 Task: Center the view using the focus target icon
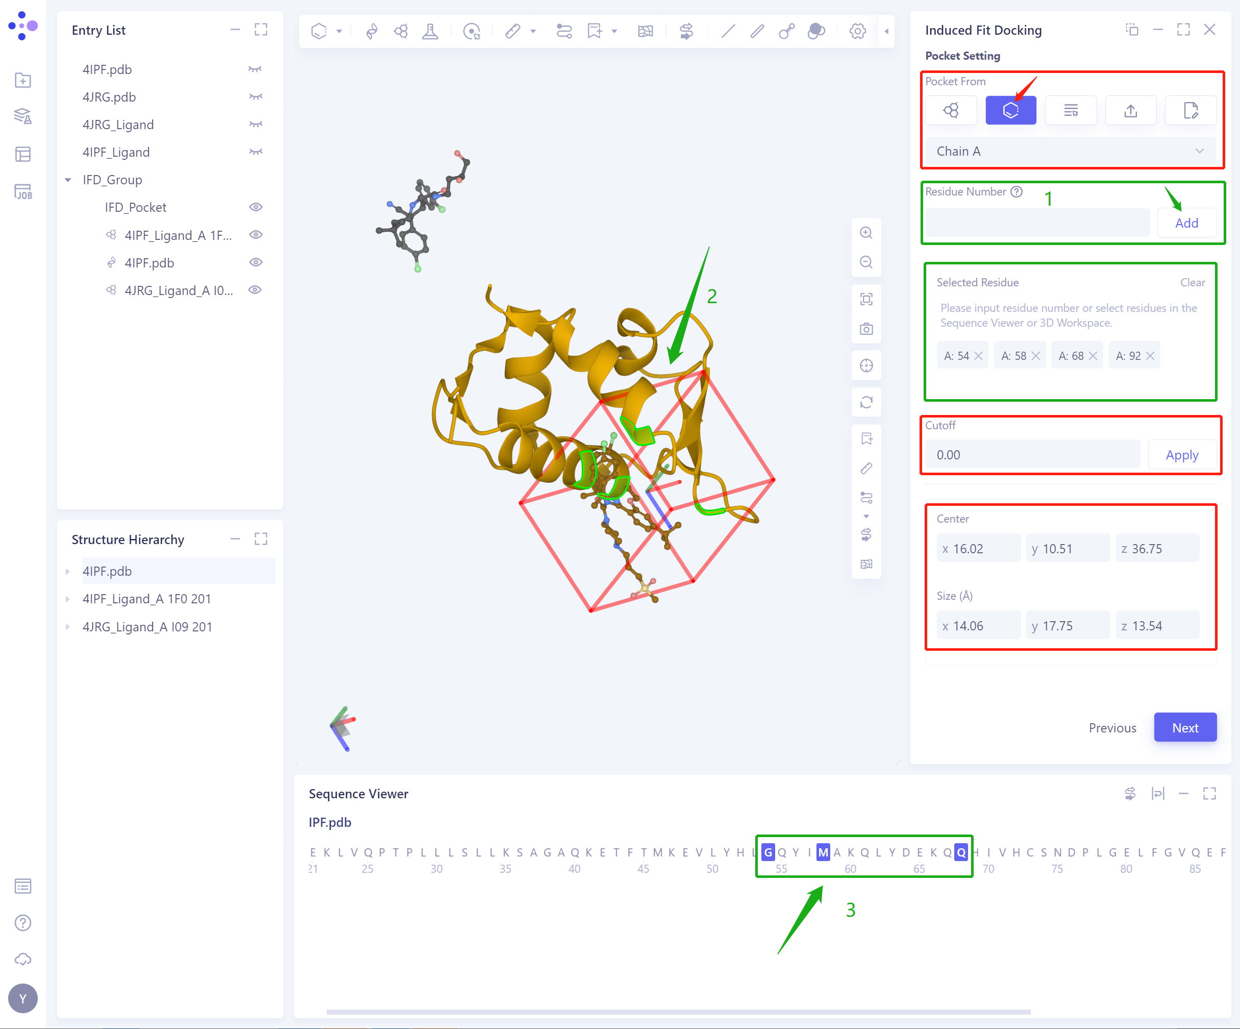click(x=866, y=365)
